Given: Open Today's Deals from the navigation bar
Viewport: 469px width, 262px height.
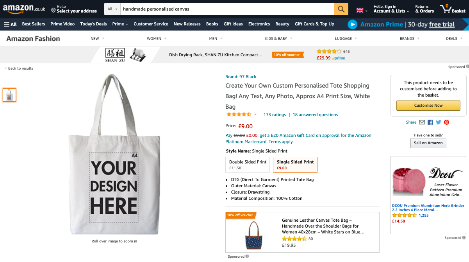Looking at the screenshot, I should [x=93, y=24].
